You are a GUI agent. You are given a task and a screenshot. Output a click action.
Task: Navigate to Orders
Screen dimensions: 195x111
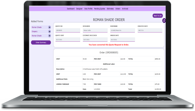pyautogui.click(x=118, y=9)
